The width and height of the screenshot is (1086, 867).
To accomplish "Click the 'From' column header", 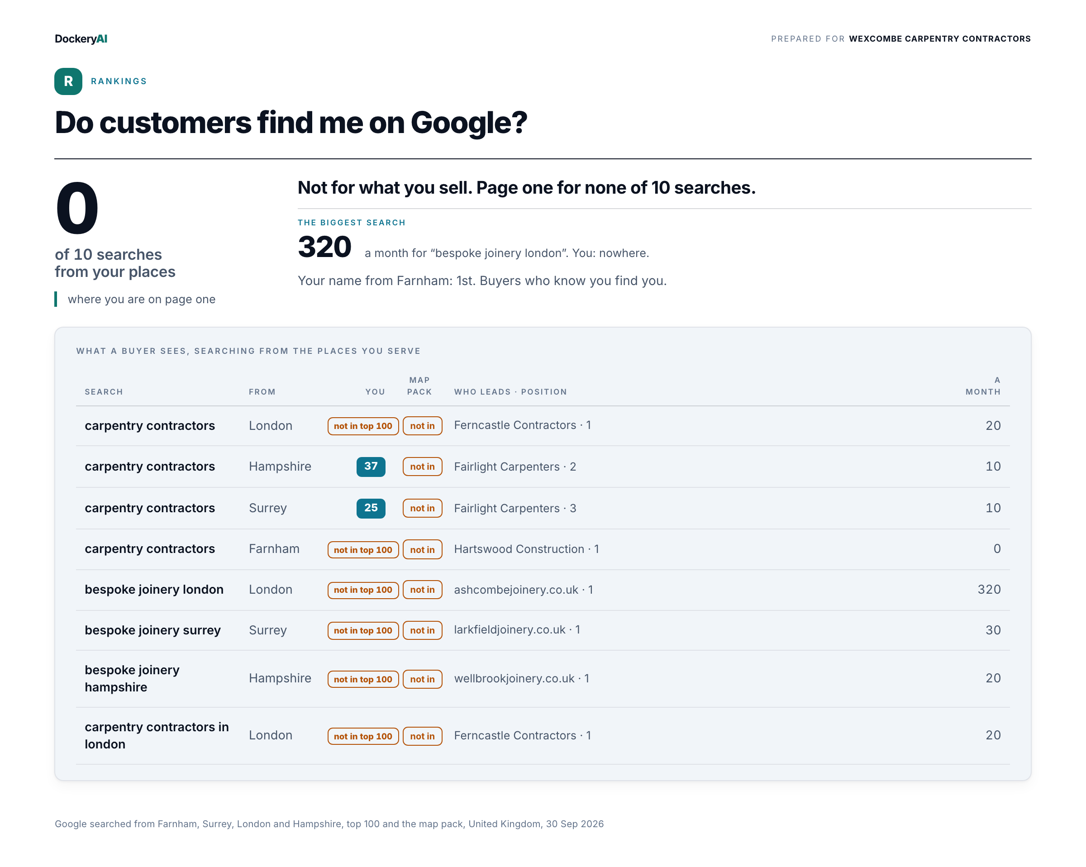I will (262, 391).
